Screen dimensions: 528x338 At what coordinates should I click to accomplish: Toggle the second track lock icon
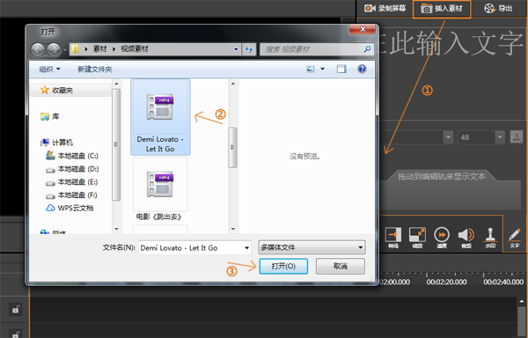tap(16, 334)
